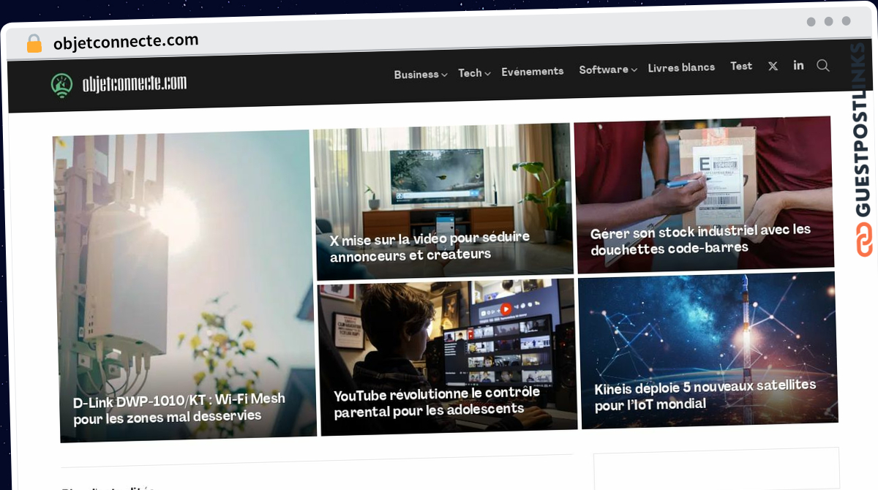This screenshot has width=878, height=490.
Task: Go to the Evénements page
Action: [x=533, y=71]
